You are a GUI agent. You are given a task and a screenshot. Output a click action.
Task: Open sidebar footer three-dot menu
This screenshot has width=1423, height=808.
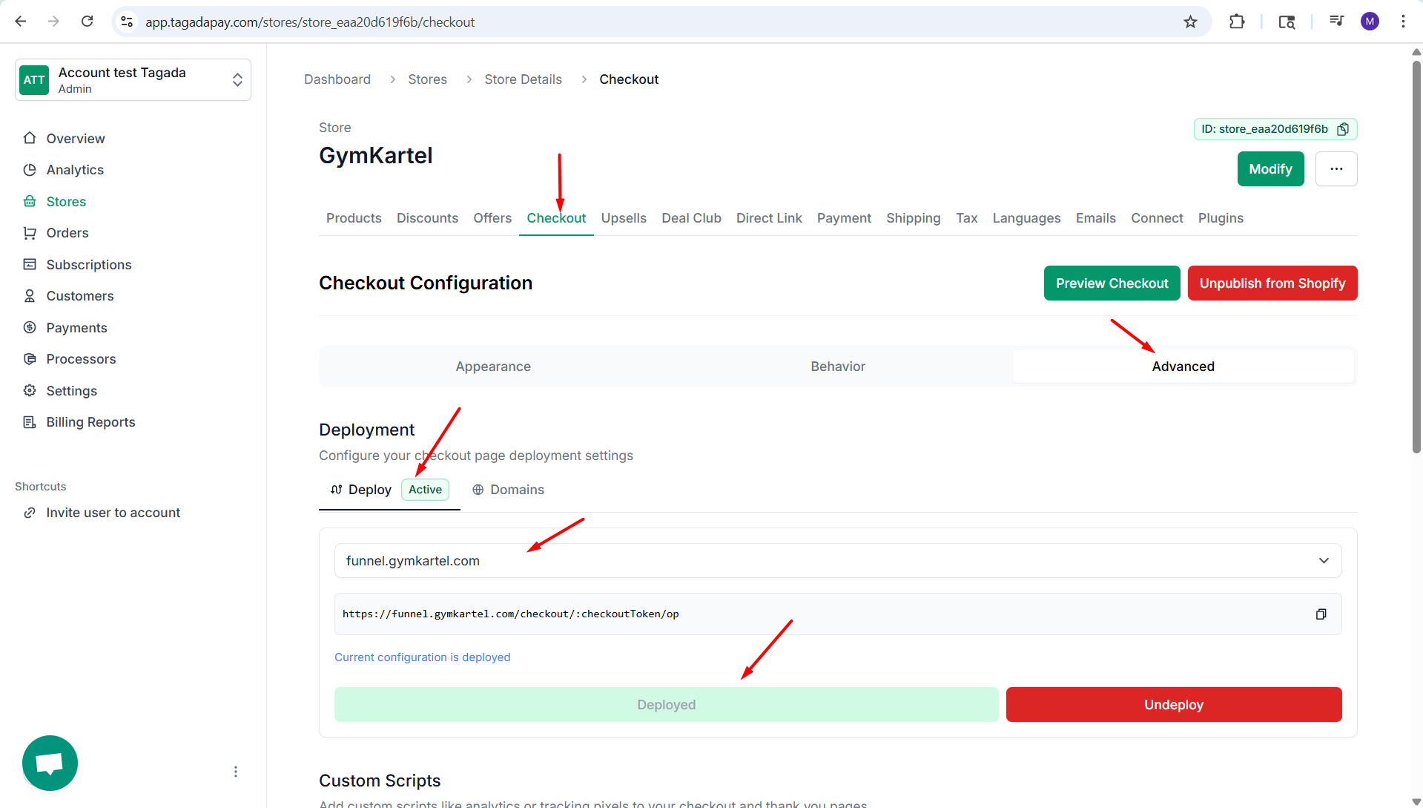236,772
